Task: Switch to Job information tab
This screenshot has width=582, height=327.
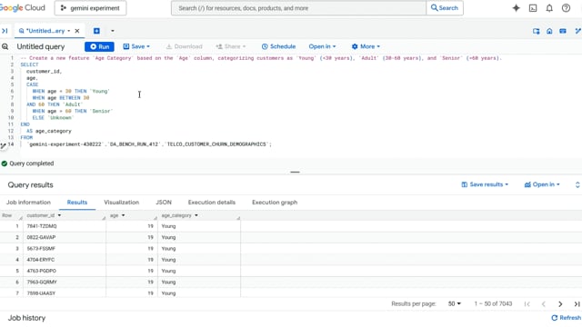Action: click(x=28, y=202)
